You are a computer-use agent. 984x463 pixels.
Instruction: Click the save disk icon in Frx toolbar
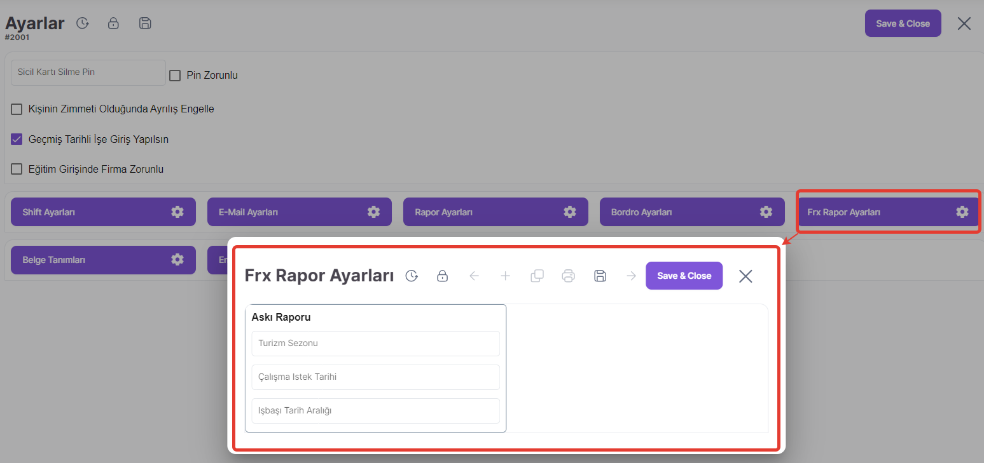pyautogui.click(x=600, y=276)
